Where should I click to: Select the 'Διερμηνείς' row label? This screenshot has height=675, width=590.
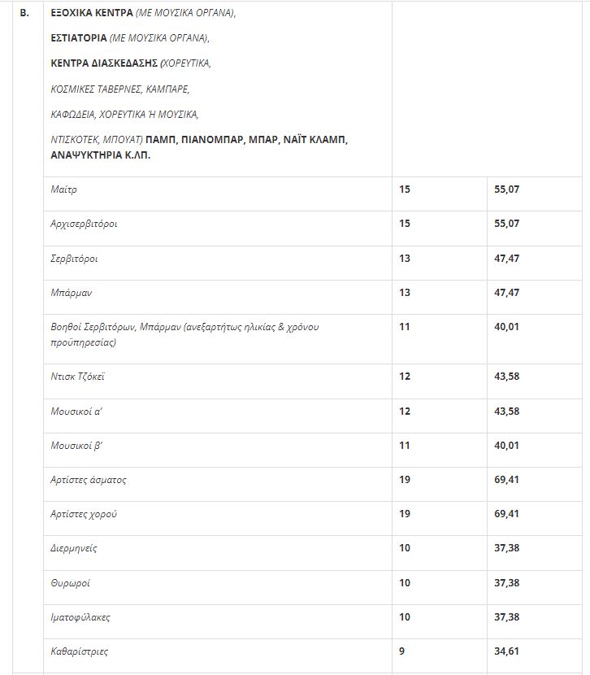coord(74,548)
